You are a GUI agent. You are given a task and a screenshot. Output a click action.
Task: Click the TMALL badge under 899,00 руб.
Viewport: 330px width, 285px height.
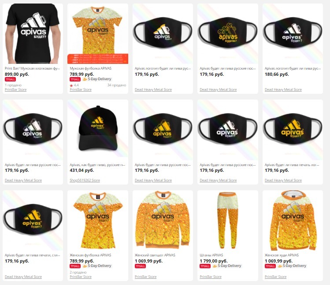coord(10,79)
